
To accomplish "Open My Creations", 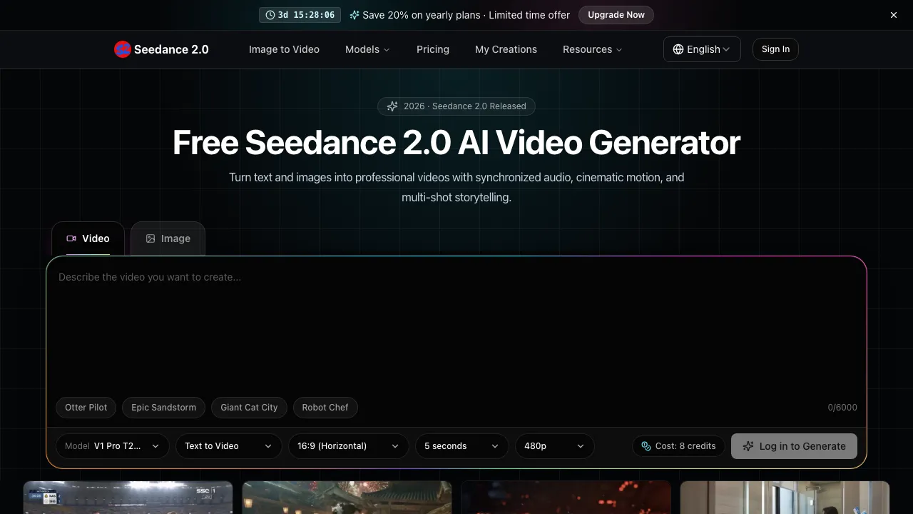I will 506,49.
